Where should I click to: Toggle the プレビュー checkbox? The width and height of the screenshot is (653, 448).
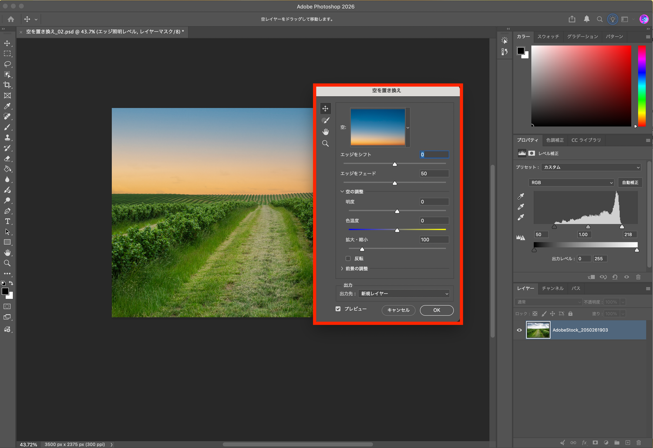click(338, 309)
